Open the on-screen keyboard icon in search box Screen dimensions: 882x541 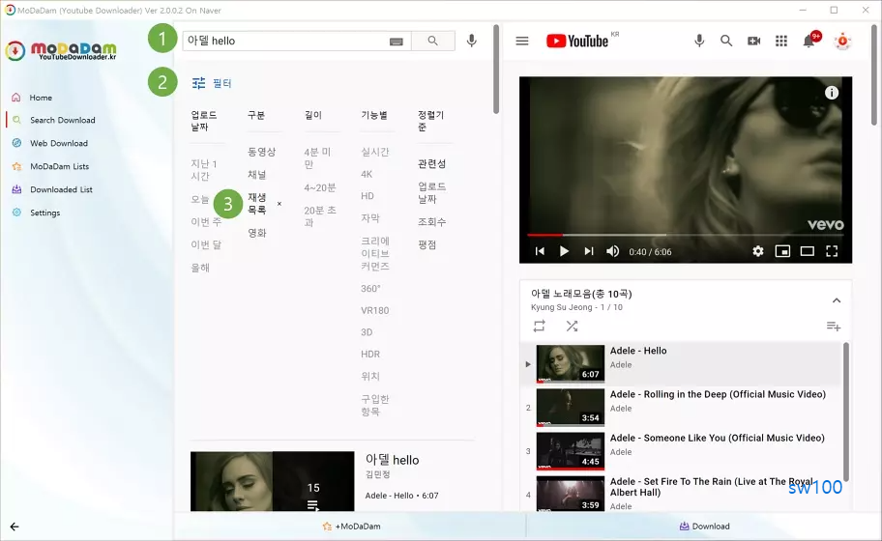point(396,41)
